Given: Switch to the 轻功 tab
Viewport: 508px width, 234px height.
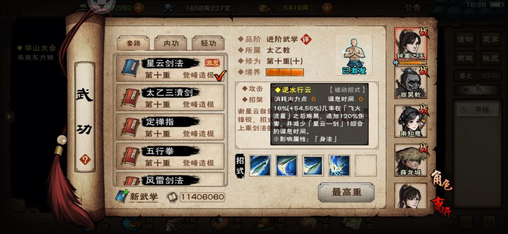Looking at the screenshot, I should pyautogui.click(x=208, y=43).
